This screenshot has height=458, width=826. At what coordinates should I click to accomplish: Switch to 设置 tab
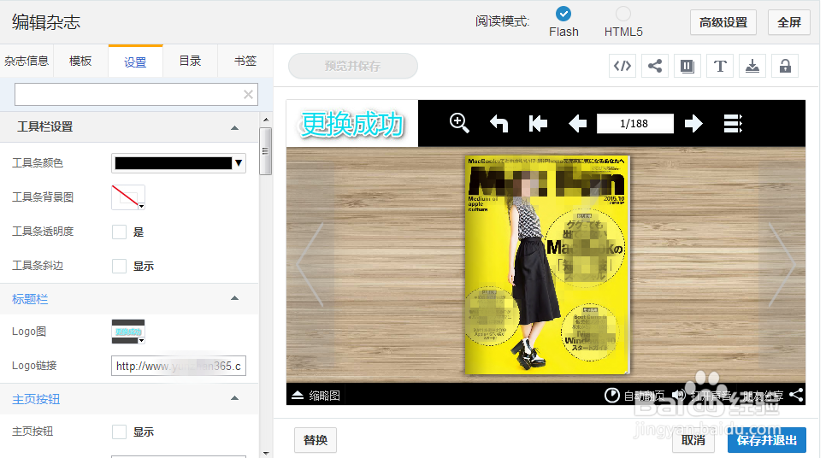pyautogui.click(x=135, y=62)
